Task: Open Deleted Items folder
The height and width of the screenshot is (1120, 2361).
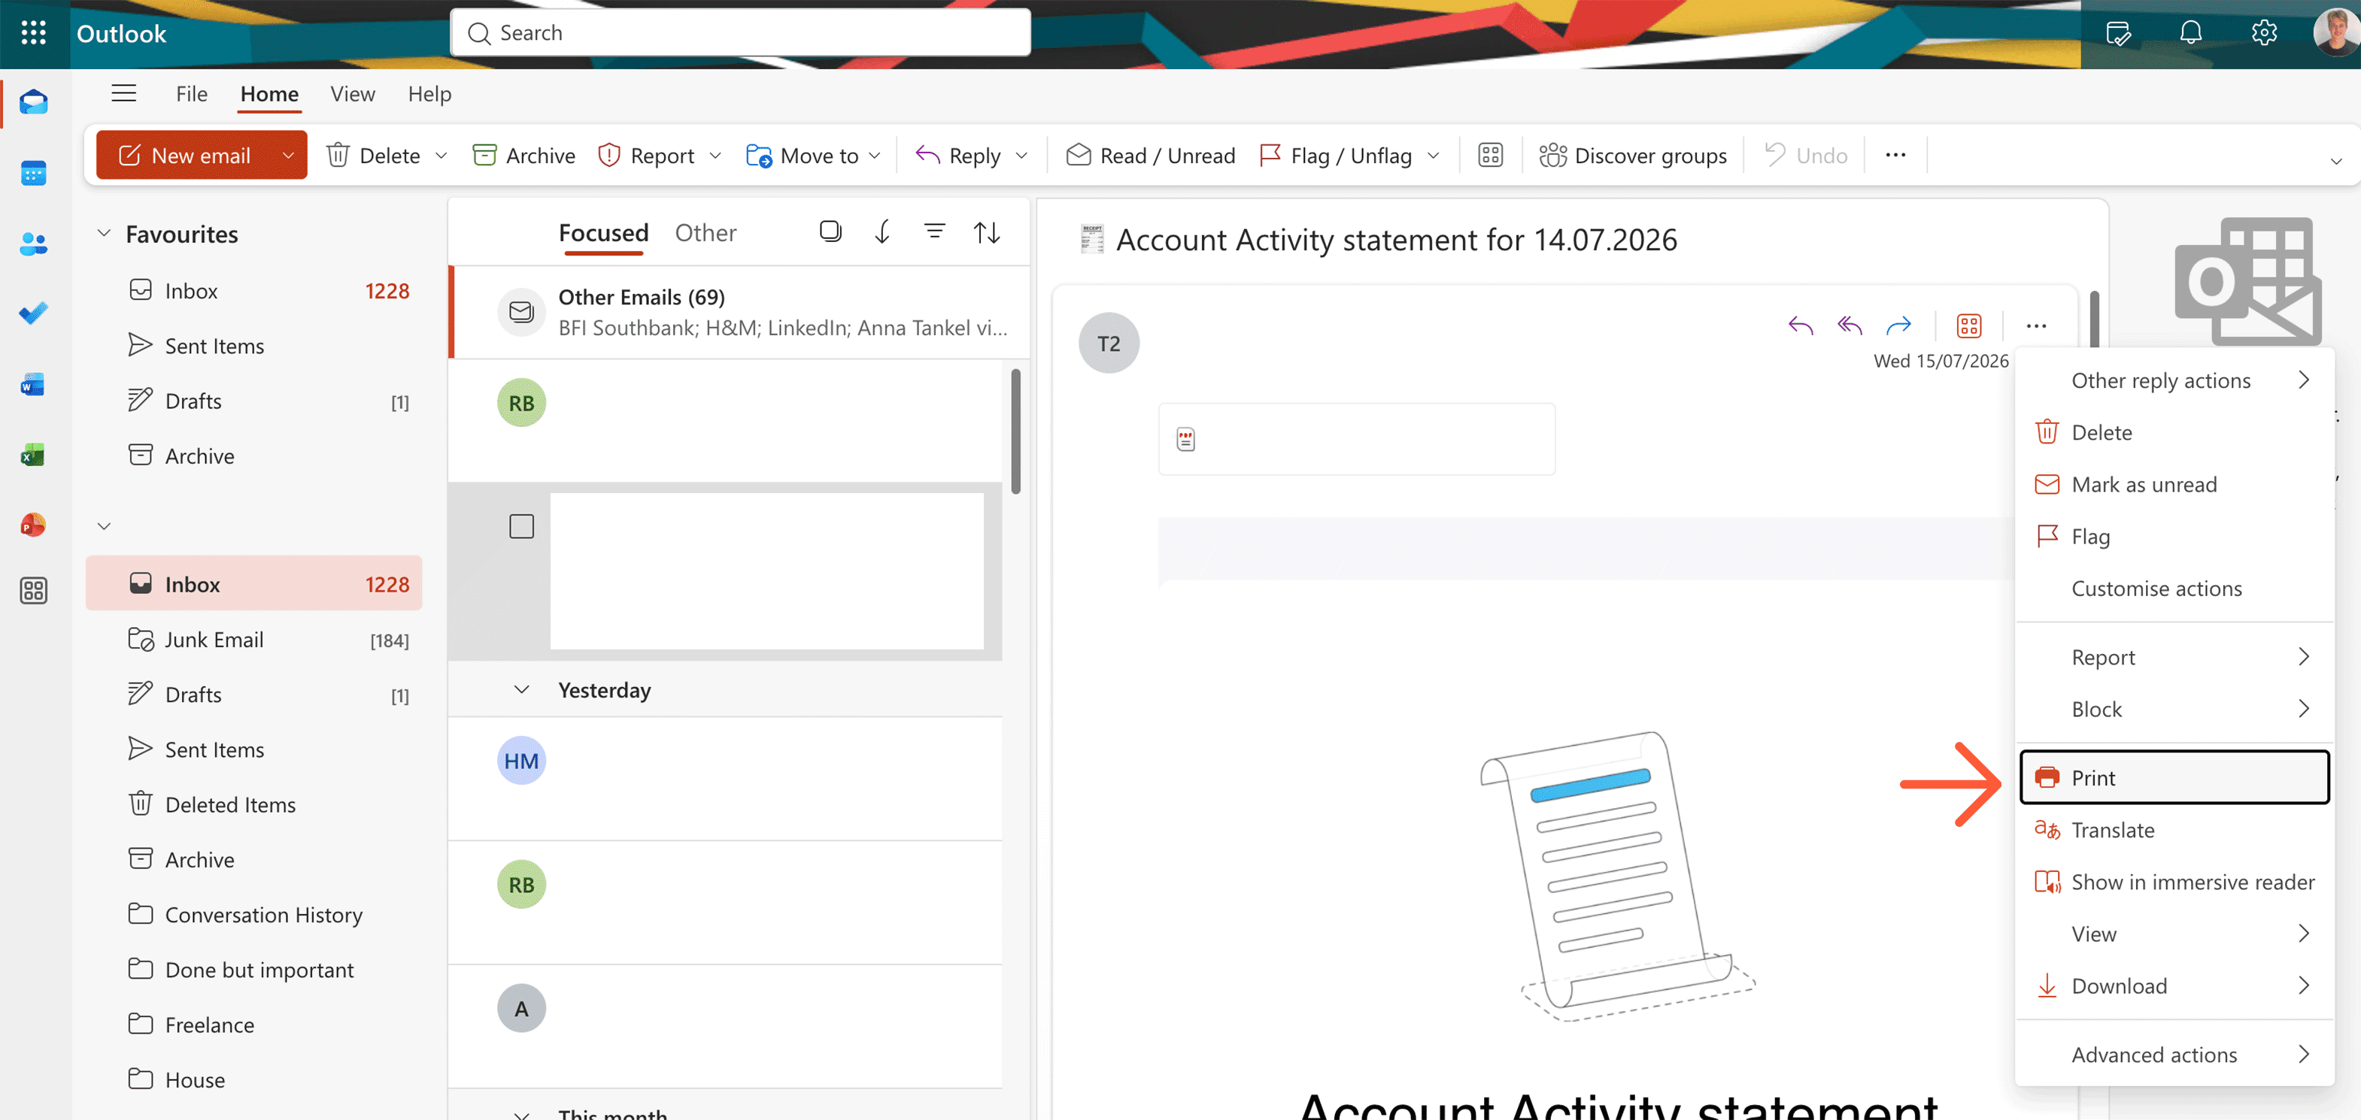Action: [x=254, y=804]
